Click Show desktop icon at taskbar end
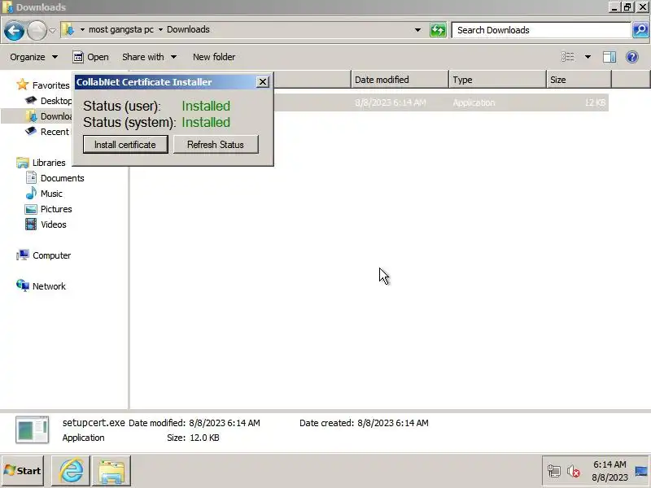This screenshot has height=488, width=651. pos(641,471)
